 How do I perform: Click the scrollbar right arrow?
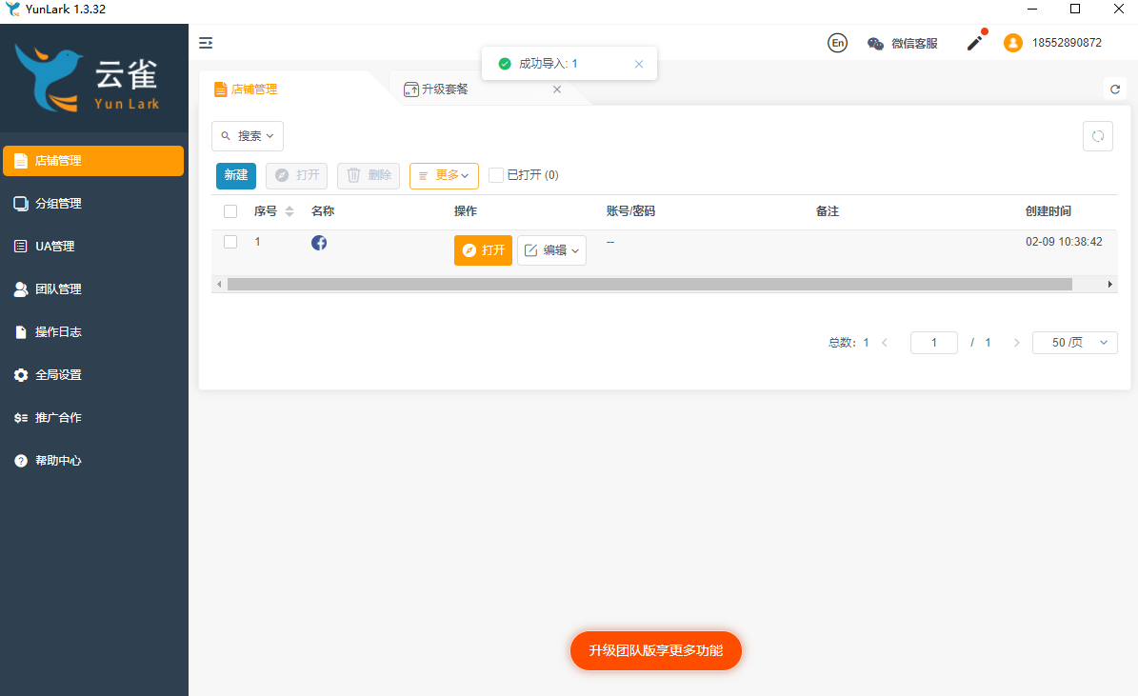pos(1109,285)
